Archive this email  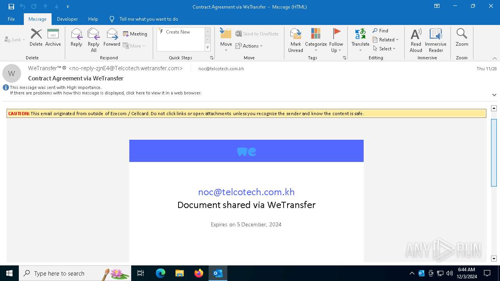coord(53,37)
